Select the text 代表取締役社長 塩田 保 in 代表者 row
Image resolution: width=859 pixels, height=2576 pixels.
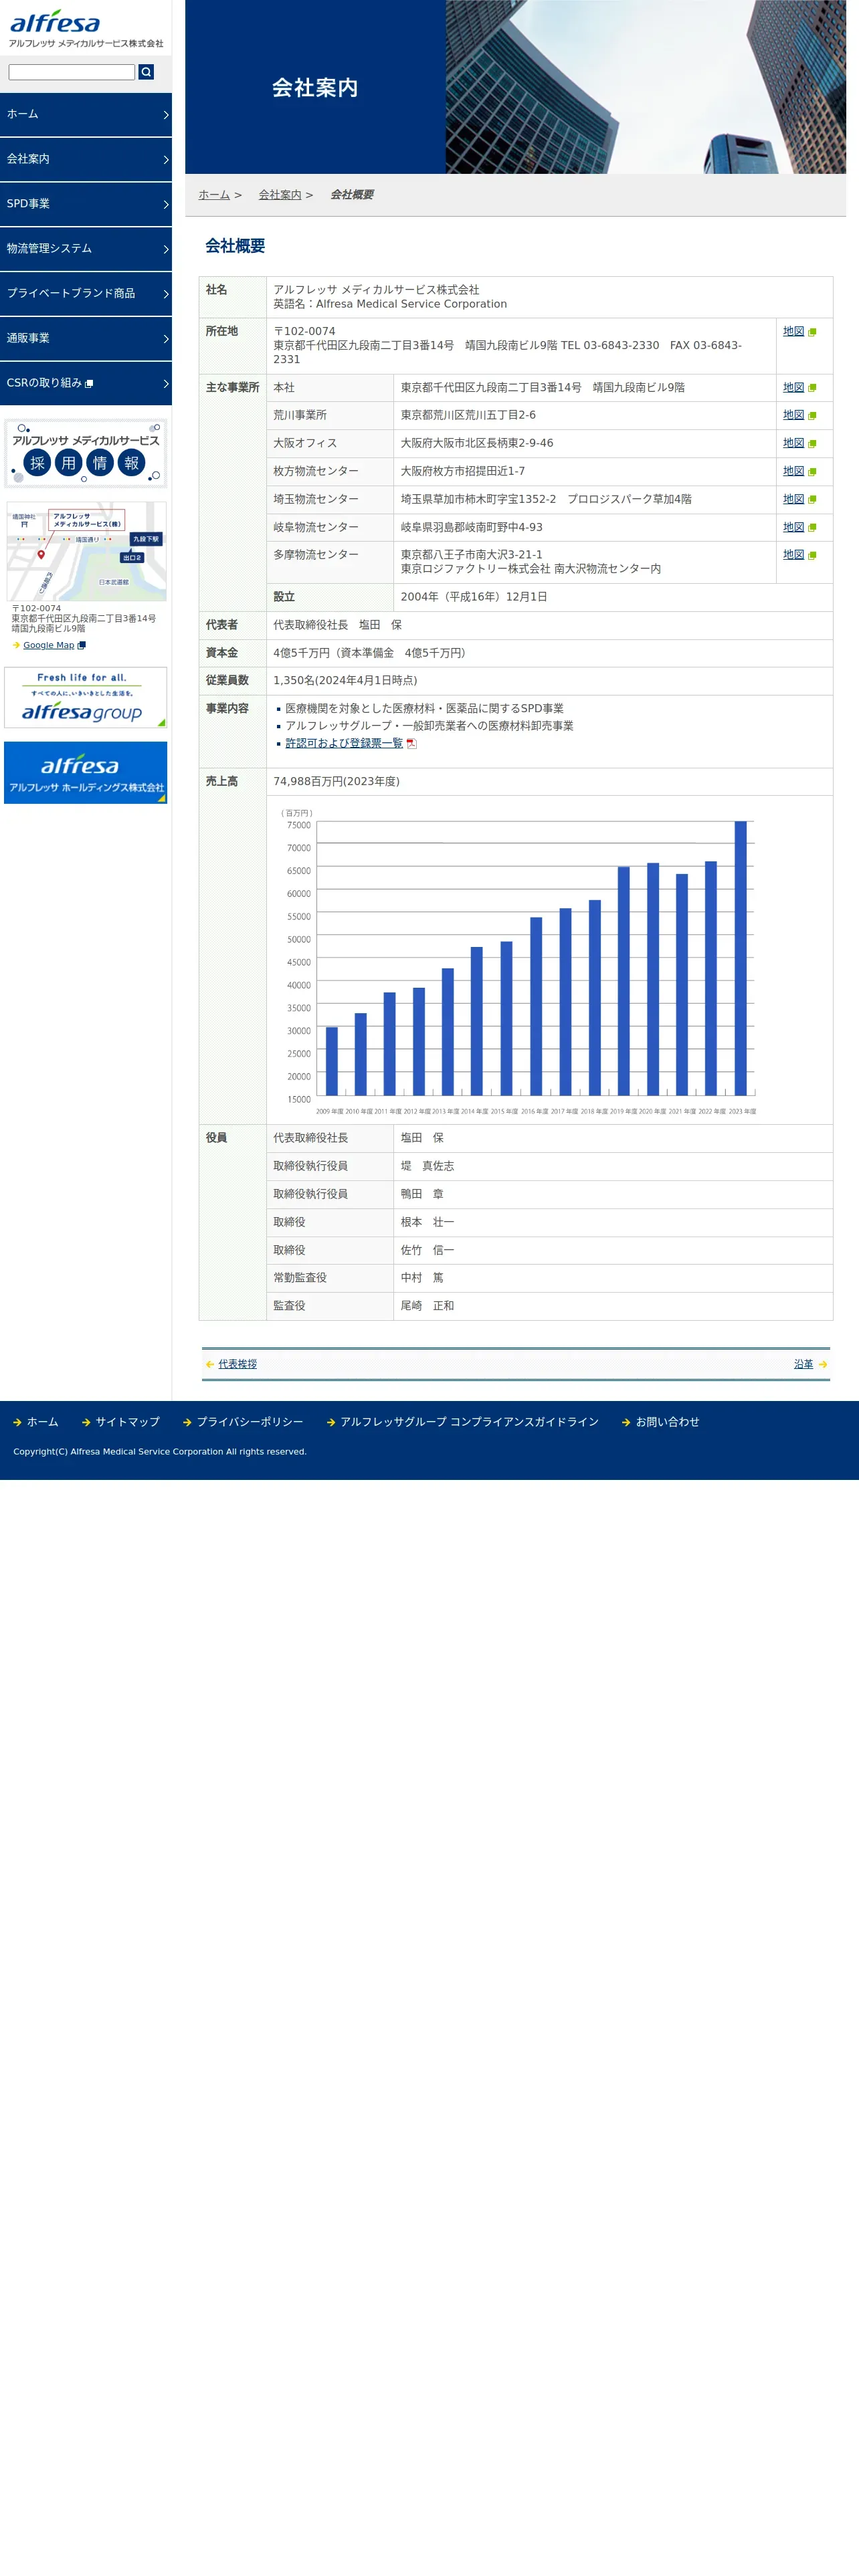(x=337, y=625)
